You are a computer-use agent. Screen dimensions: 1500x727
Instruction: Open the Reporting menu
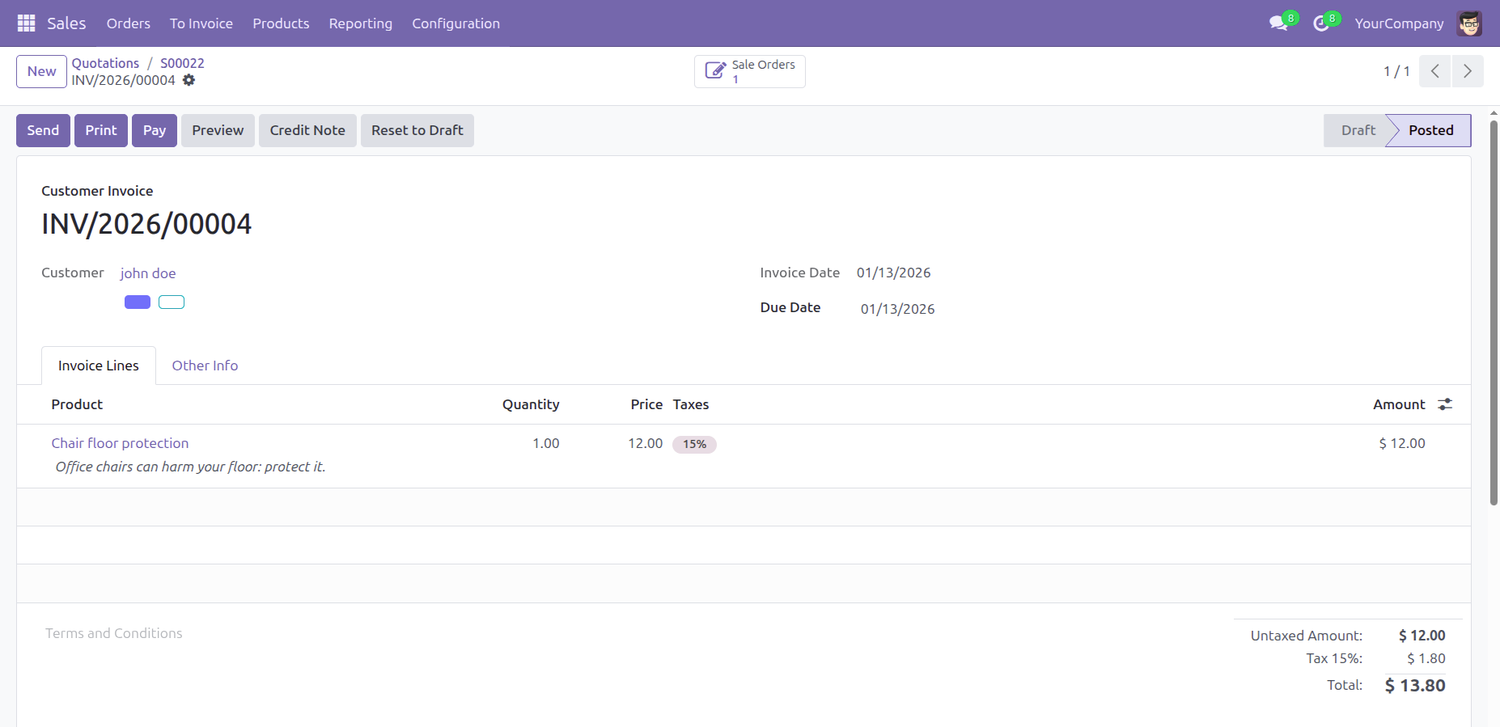[360, 23]
